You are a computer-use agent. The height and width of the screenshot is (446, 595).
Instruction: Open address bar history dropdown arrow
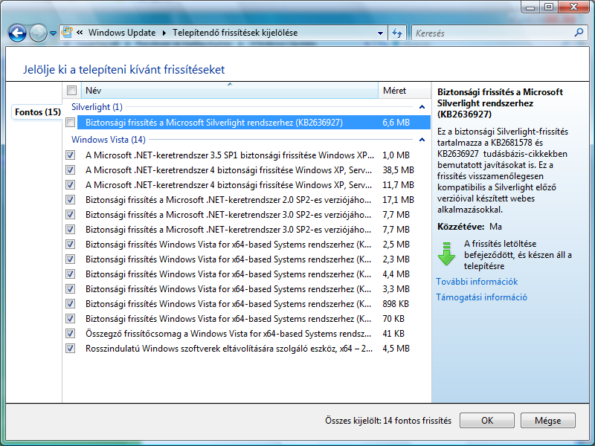tap(380, 33)
